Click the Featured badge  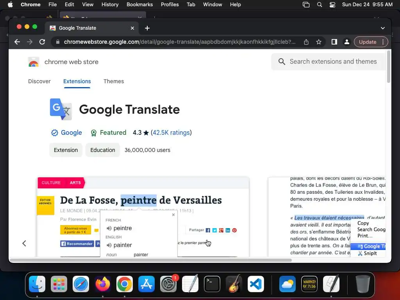click(109, 133)
